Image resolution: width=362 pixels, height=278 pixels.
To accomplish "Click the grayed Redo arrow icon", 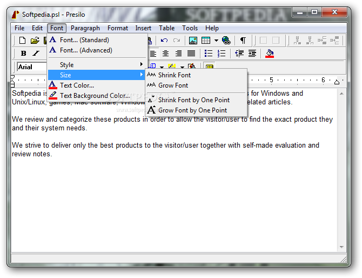I will click(x=177, y=41).
